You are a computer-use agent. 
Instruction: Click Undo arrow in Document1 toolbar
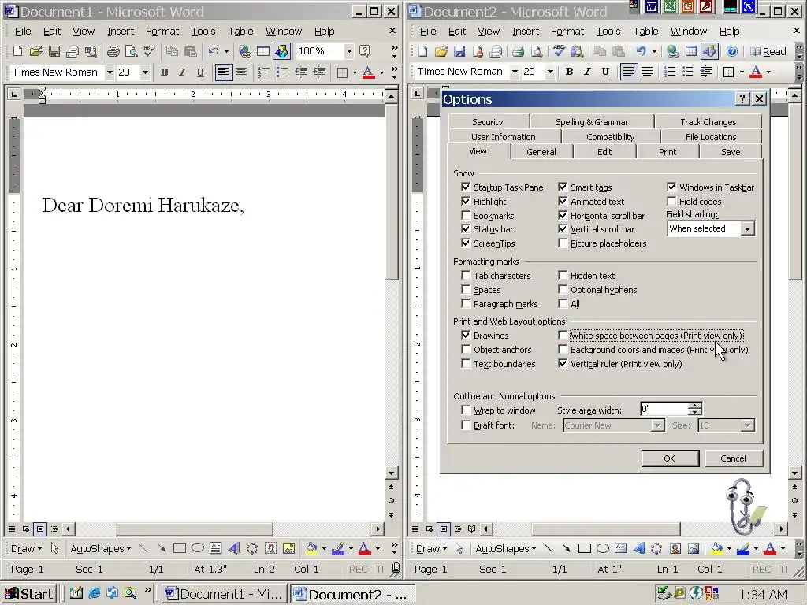pos(213,51)
